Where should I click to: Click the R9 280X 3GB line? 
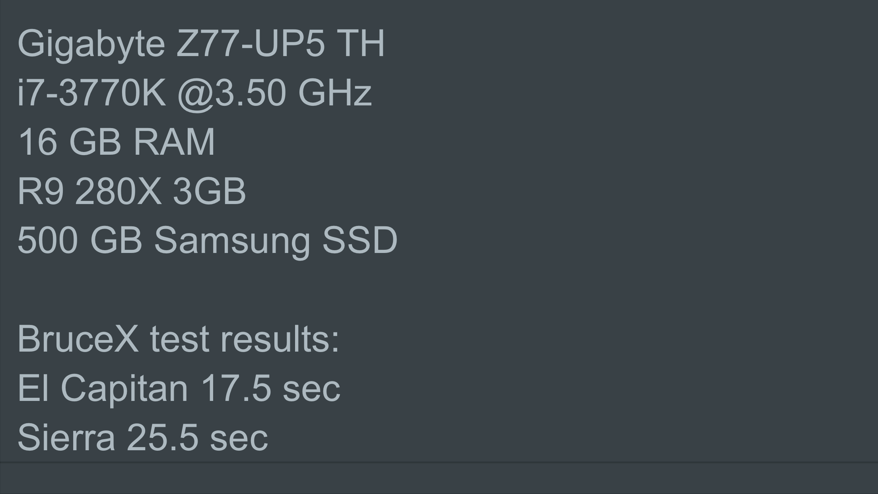tap(132, 191)
